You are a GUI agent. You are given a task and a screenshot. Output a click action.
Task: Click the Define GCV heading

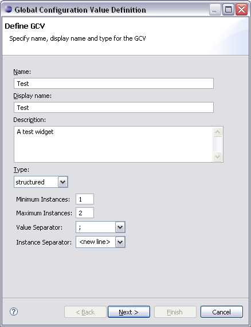tap(25, 26)
